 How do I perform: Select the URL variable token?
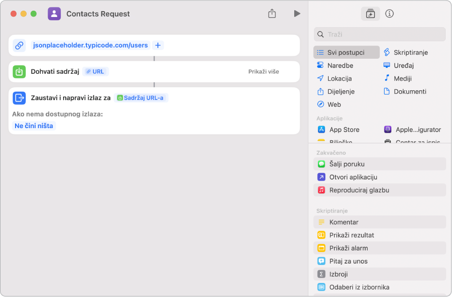(96, 71)
